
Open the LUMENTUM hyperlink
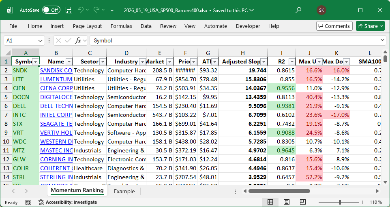coord(56,79)
